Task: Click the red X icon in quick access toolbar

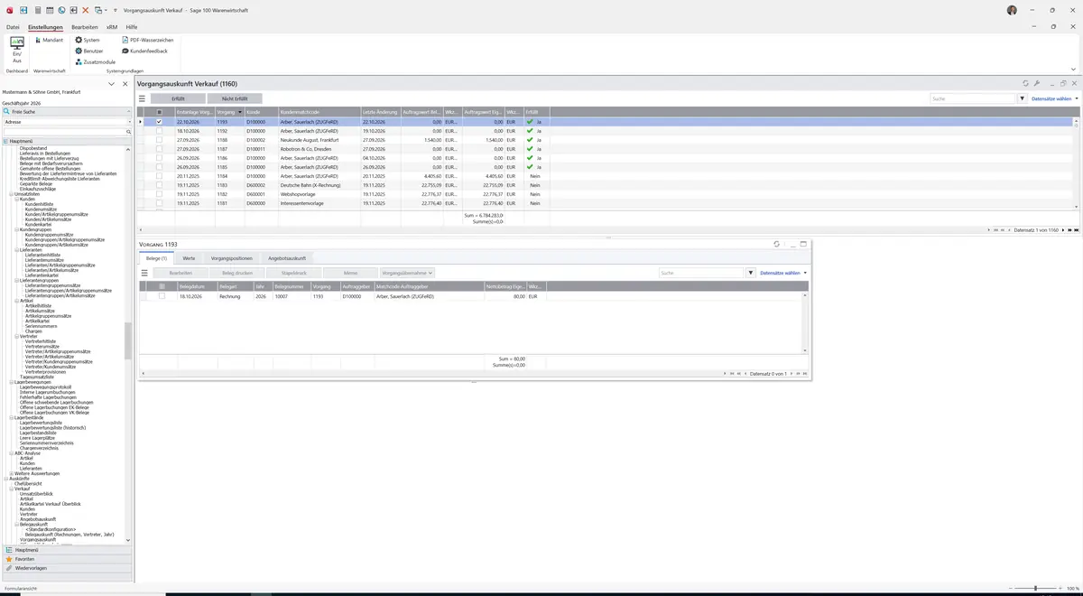Action: tap(86, 10)
